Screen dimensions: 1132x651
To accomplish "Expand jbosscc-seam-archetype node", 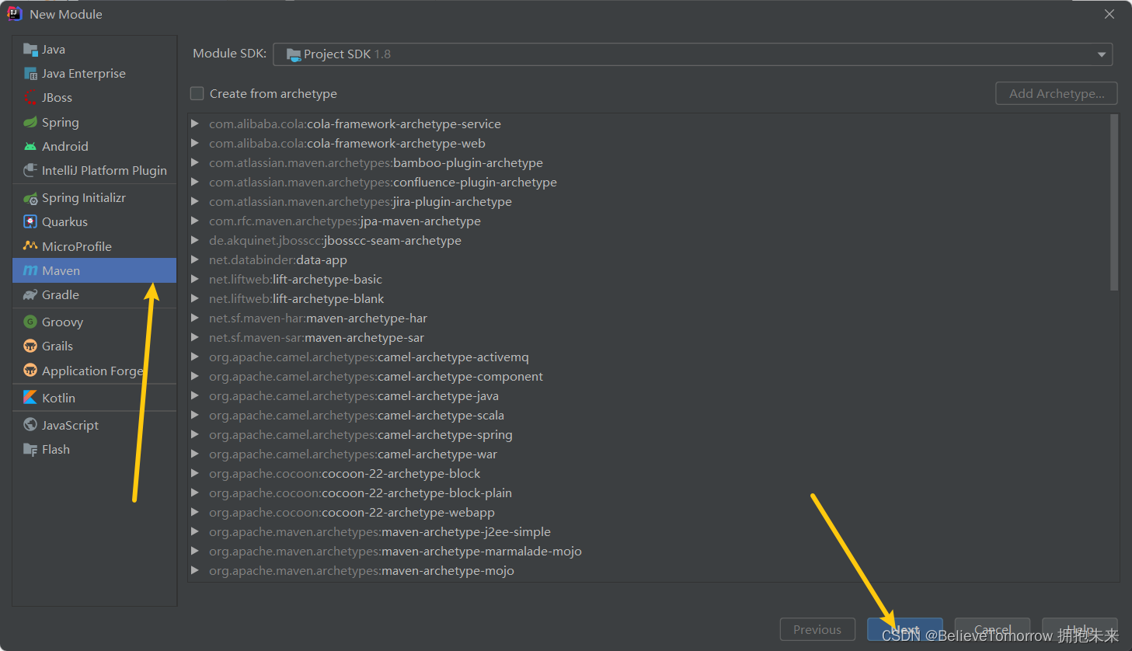I will (195, 240).
